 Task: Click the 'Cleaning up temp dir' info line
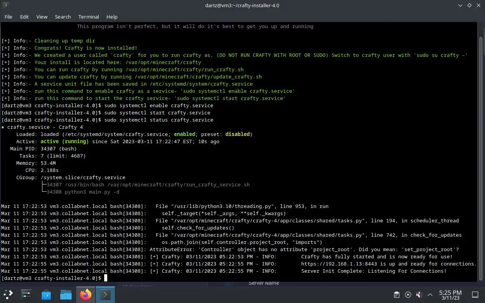pos(65,41)
